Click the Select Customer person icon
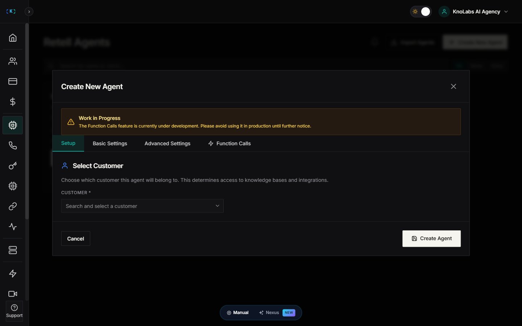Image resolution: width=522 pixels, height=326 pixels. (65, 166)
